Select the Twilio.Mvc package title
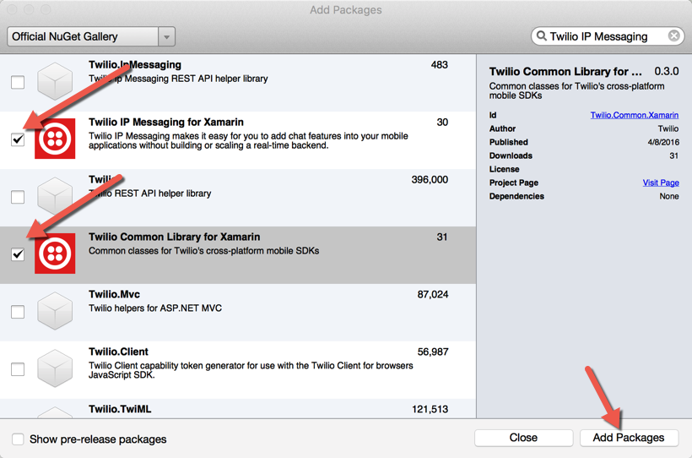 tap(114, 294)
